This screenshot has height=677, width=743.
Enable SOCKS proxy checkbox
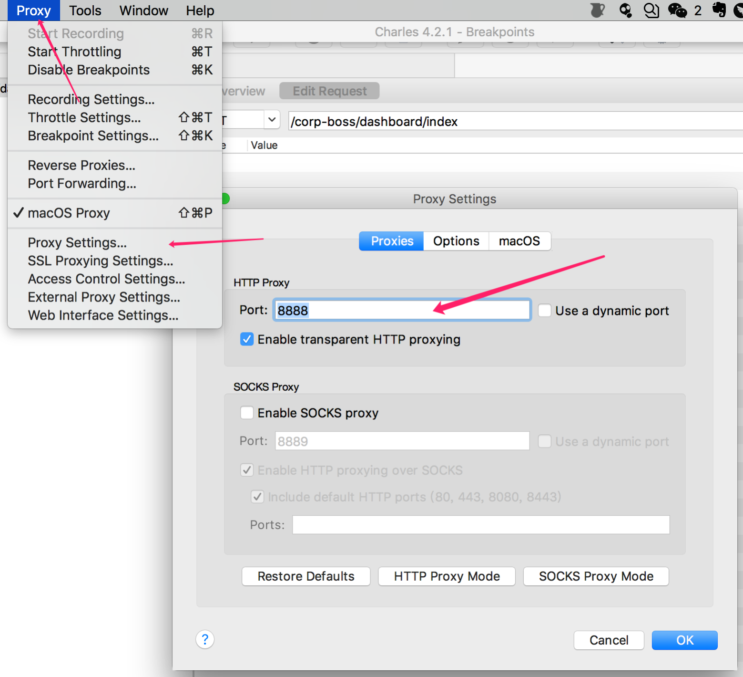click(x=247, y=413)
